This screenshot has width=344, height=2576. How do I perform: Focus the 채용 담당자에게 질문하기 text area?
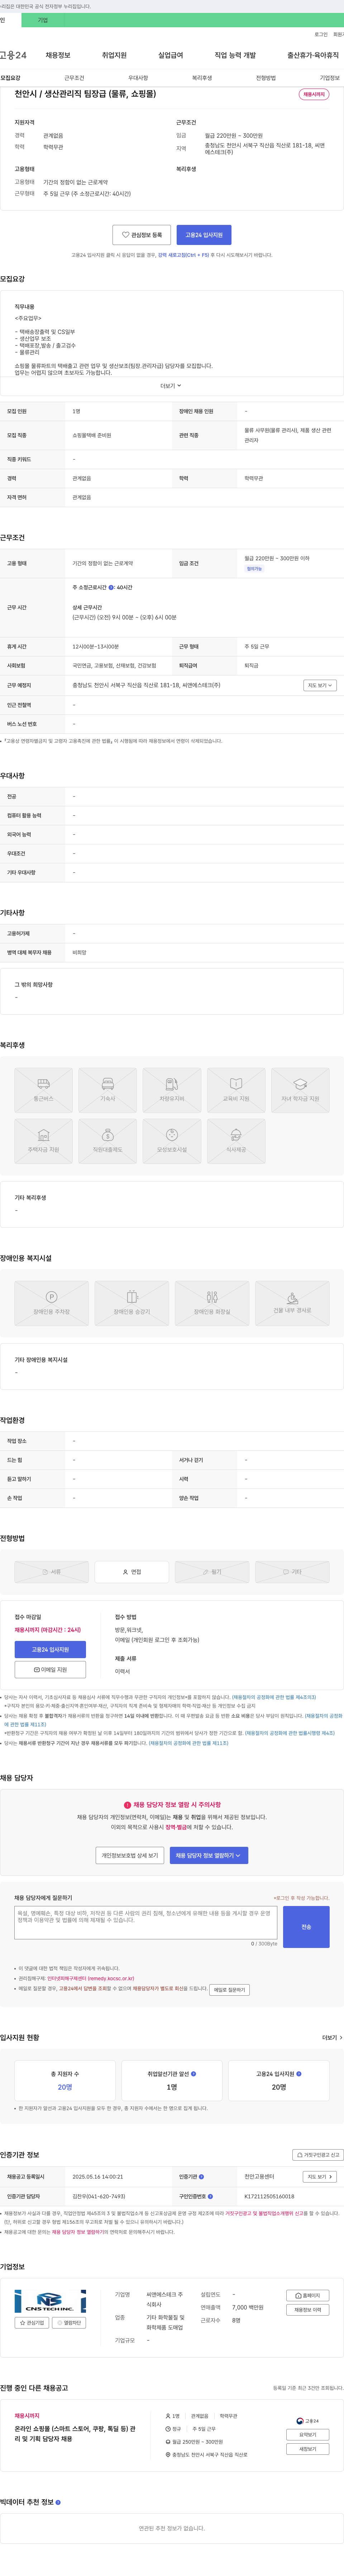pyautogui.click(x=146, y=1922)
